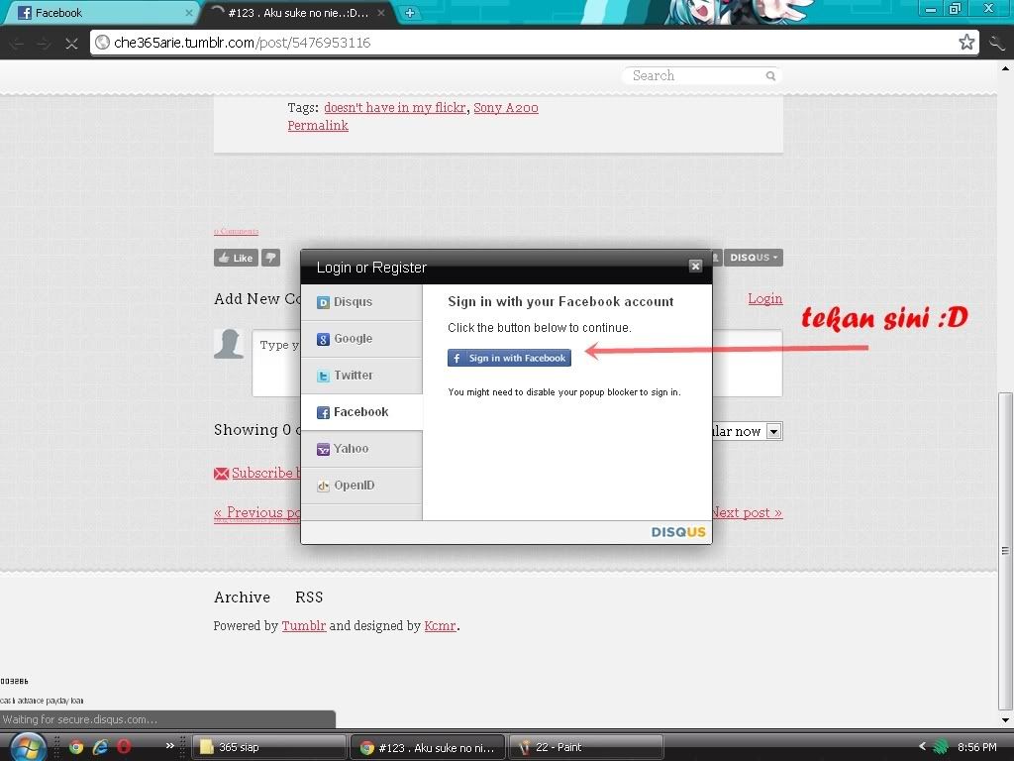This screenshot has width=1014, height=761.
Task: Open the Archive link
Action: click(x=242, y=598)
